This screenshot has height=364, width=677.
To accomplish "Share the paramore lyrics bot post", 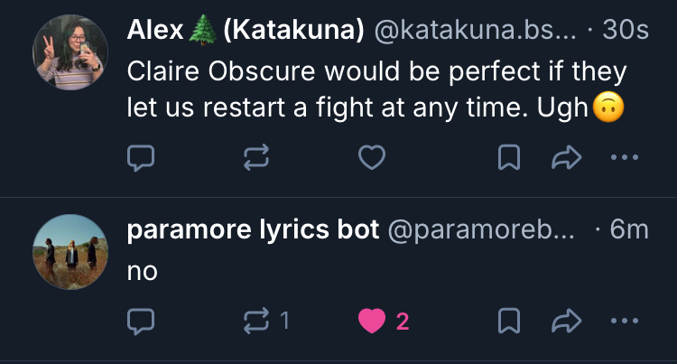I will pos(564,320).
